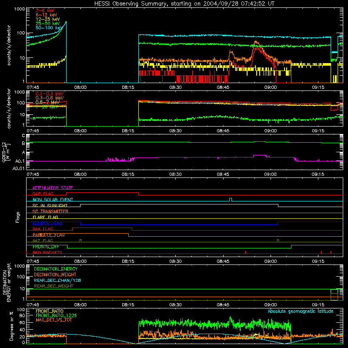Viewport: 348px width, 348px height.
Task: Click the 08:00 tick under the keV count panel
Action: tap(80, 87)
